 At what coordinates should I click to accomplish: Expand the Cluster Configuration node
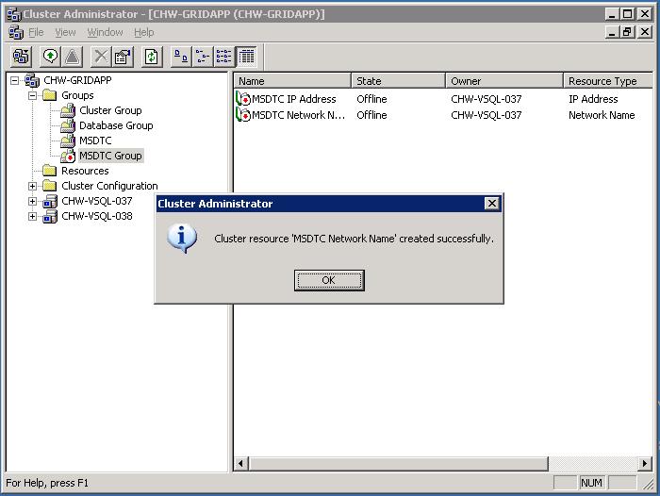[32, 186]
